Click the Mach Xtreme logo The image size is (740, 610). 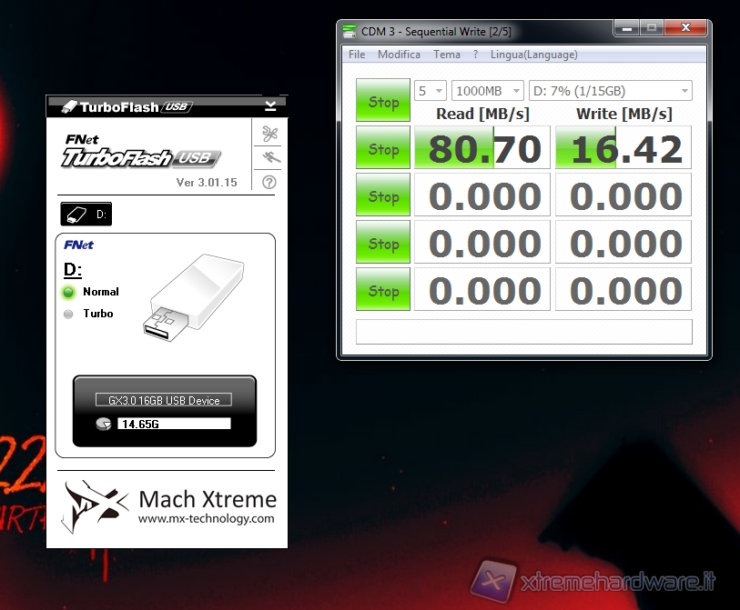(89, 505)
